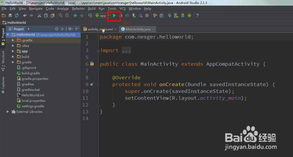
Task: Click Scroll from Source target icon
Action: coord(57,29)
